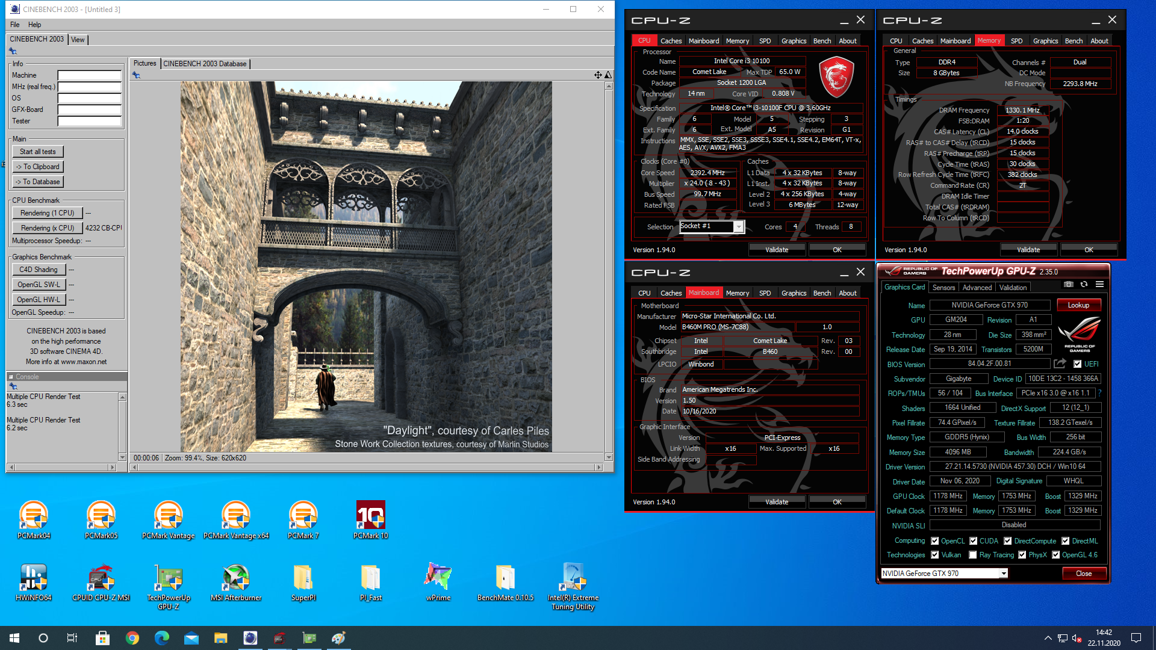Viewport: 1156px width, 650px height.
Task: Open GPU-Z hamburger menu icon
Action: tap(1099, 285)
